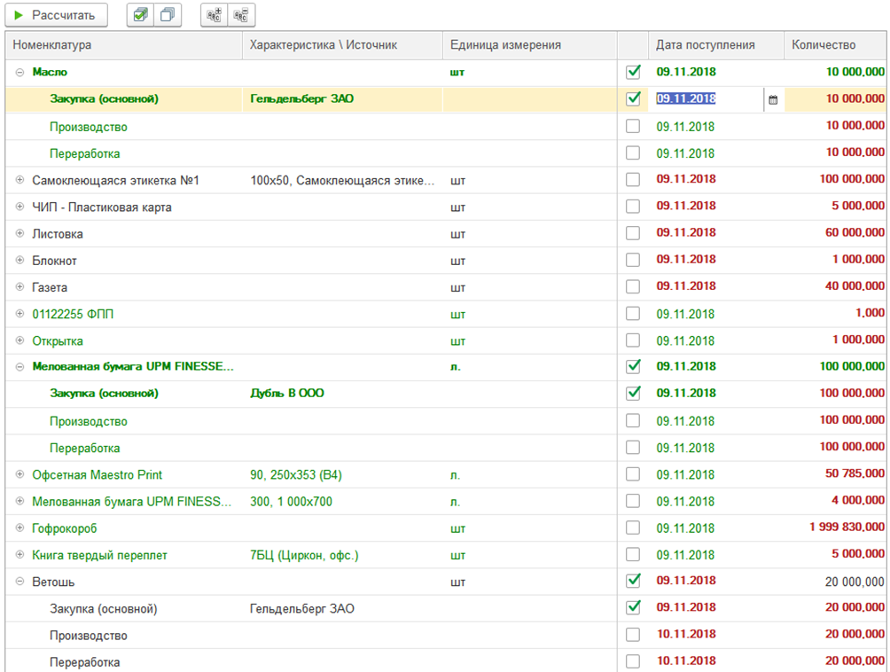Click the Дата поступления column header
Viewport: 890px width, 672px height.
[x=705, y=45]
